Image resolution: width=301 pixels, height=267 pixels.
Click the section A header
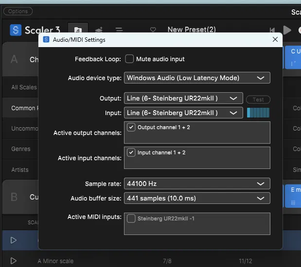[20, 59]
